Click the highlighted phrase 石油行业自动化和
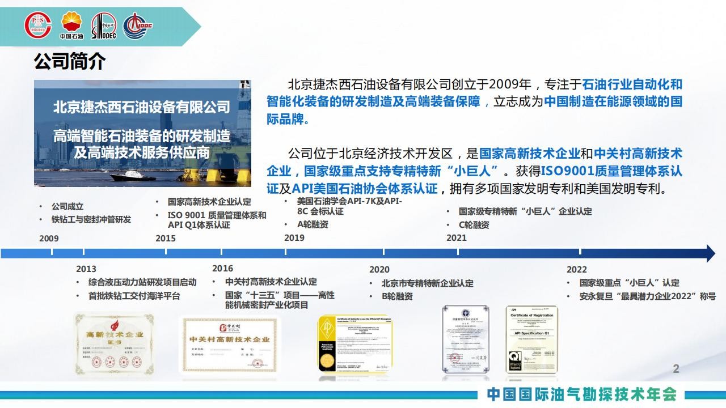The width and height of the screenshot is (726, 408). tap(632, 85)
